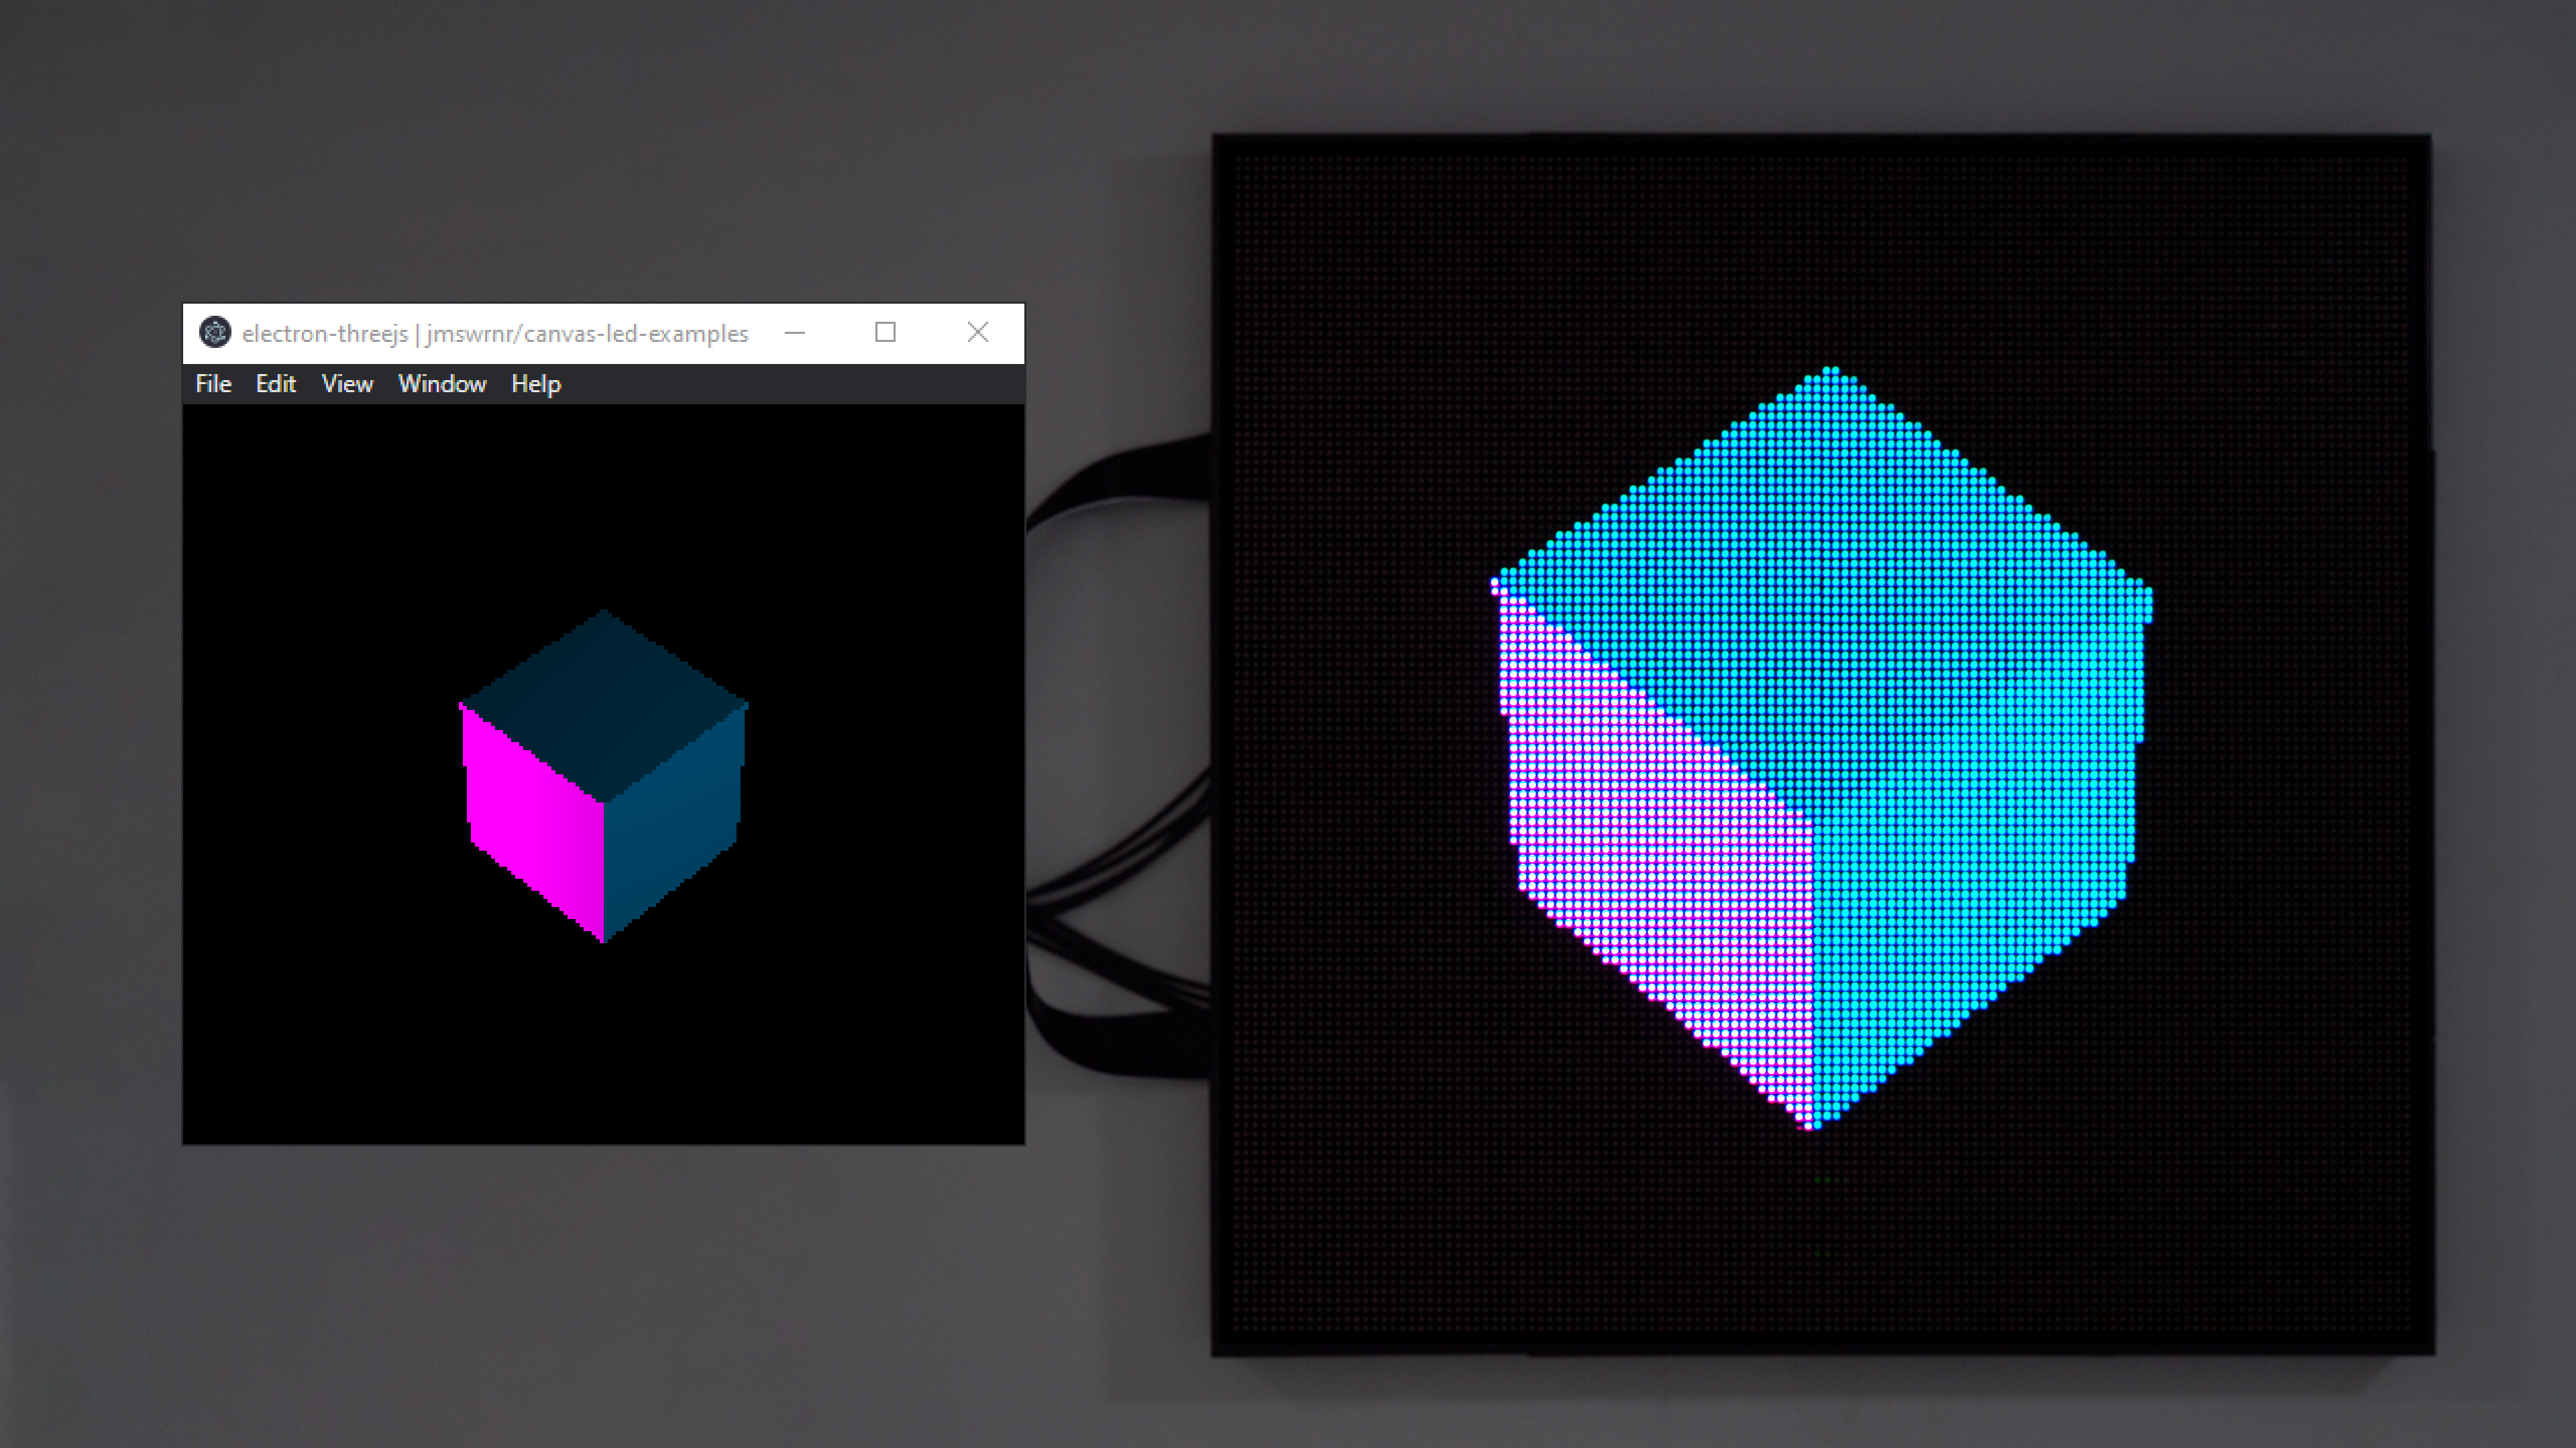The image size is (2576, 1448).
Task: Open the View menu
Action: 347,385
